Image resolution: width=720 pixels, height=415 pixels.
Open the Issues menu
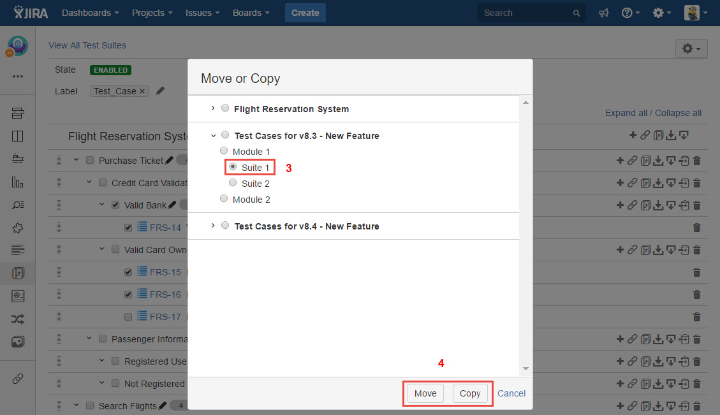[x=203, y=13]
